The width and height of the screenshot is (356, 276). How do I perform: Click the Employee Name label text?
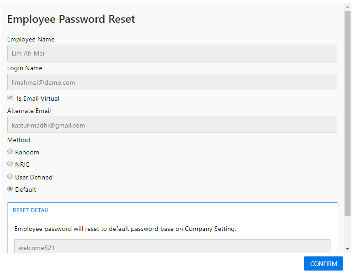[x=31, y=39]
